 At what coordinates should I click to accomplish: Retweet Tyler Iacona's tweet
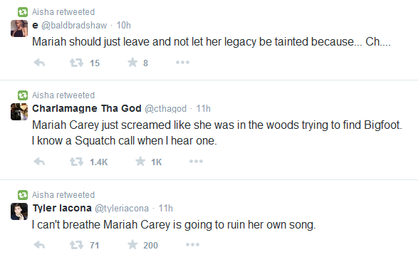coord(76,245)
